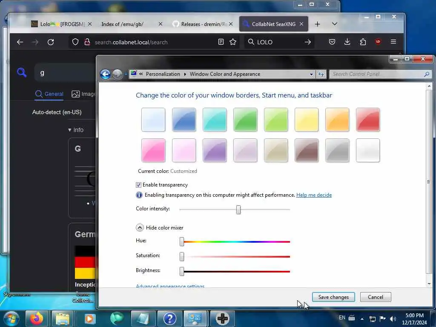The image size is (436, 327).
Task: Click the Saturation slider handle
Action: coord(182,256)
